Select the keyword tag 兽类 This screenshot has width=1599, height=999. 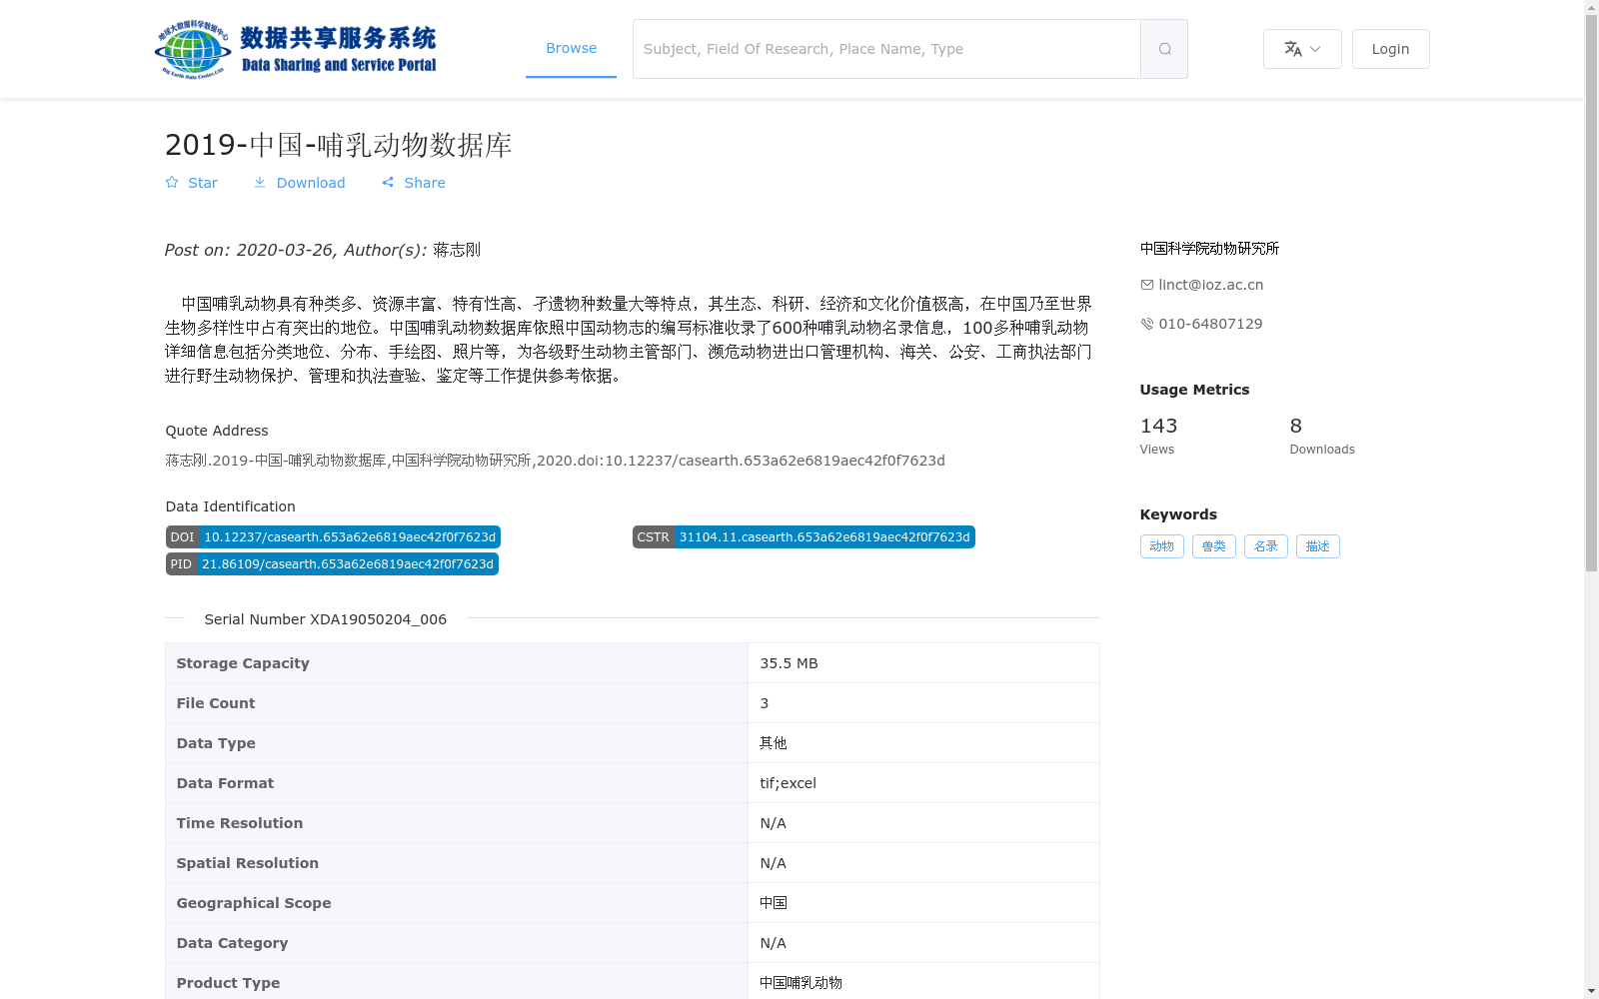tap(1213, 546)
